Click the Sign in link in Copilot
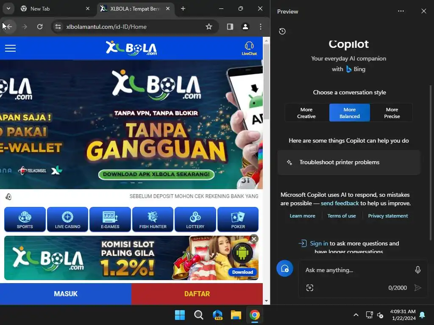This screenshot has width=434, height=325. click(x=319, y=243)
